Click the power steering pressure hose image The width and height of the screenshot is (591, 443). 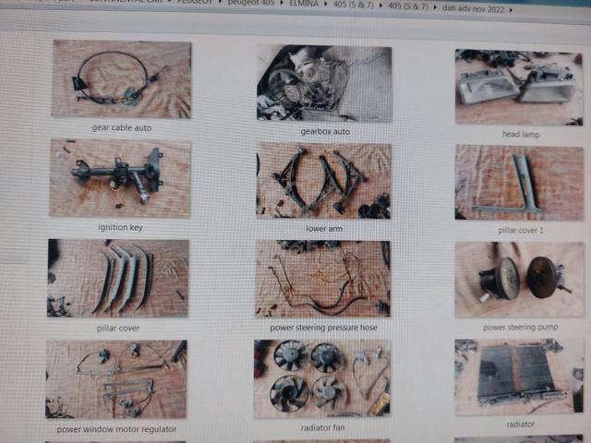click(x=322, y=279)
